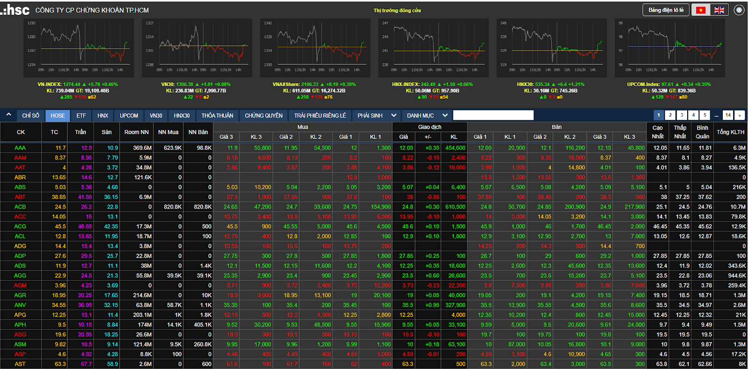748x369 pixels.
Task: Open the HNX tab
Action: 103,116
